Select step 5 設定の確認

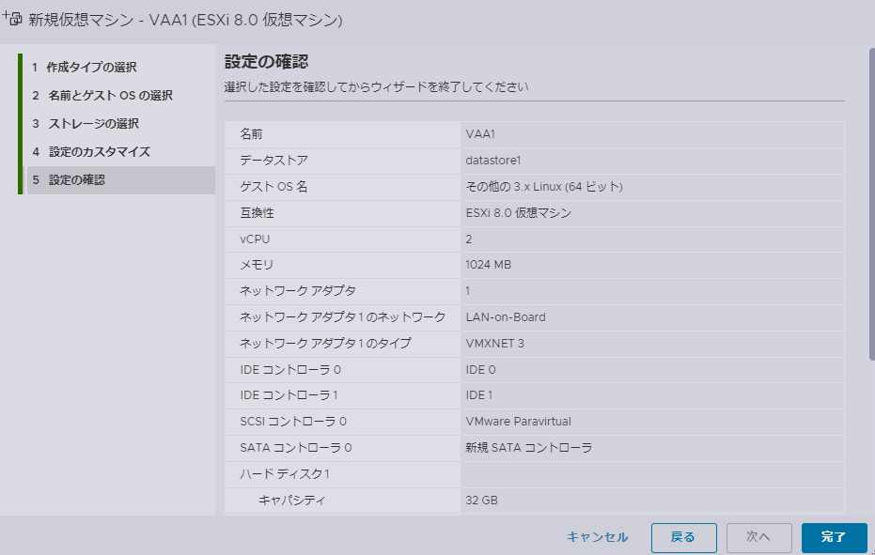(77, 180)
